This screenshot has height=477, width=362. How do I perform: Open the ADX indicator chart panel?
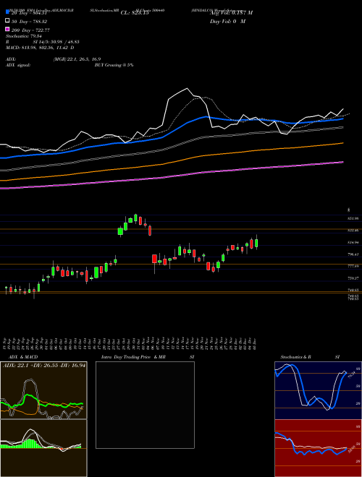(x=43, y=390)
